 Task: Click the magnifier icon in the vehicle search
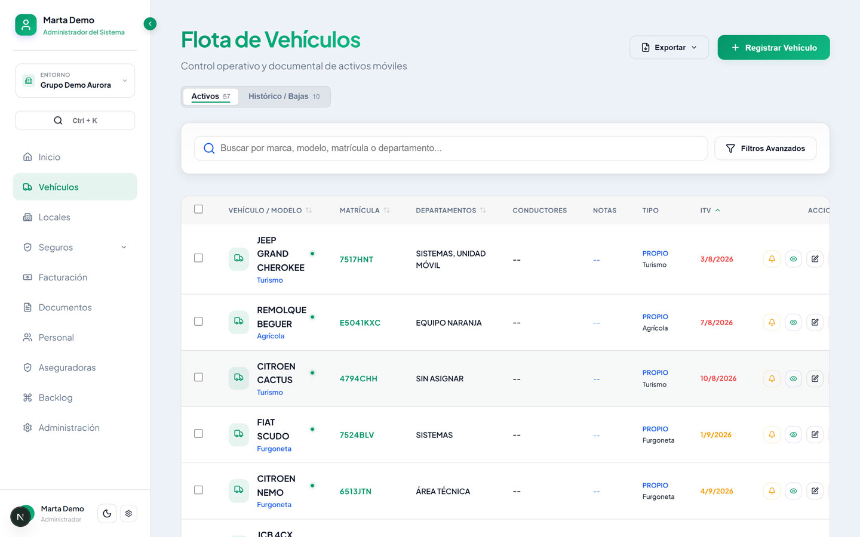(x=209, y=149)
